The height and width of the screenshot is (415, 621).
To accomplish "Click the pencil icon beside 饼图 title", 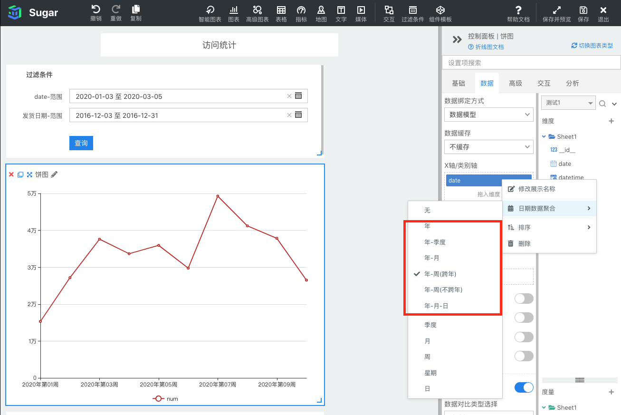I will pyautogui.click(x=54, y=174).
